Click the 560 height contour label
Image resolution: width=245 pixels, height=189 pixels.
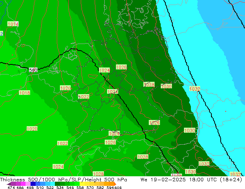(33, 70)
